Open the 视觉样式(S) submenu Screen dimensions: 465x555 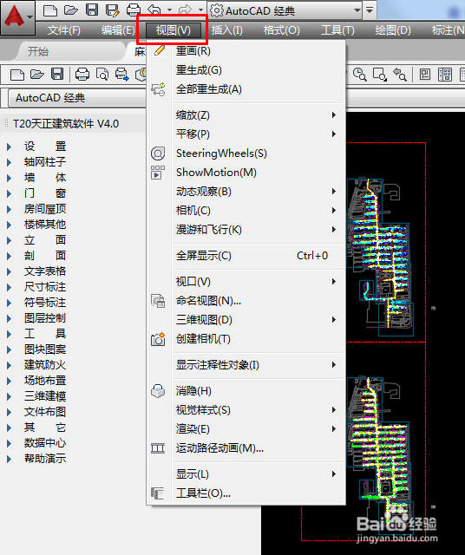pyautogui.click(x=246, y=410)
